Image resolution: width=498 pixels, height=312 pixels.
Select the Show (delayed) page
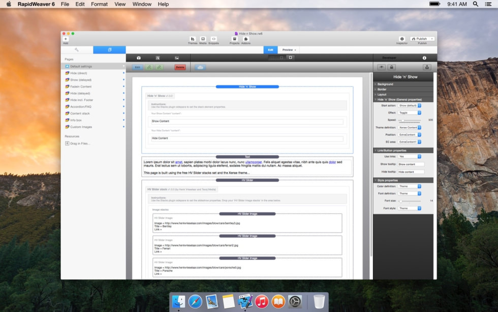point(94,80)
